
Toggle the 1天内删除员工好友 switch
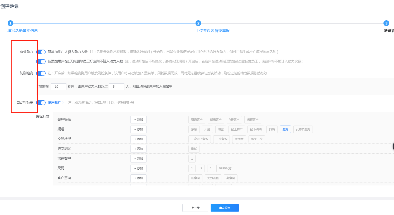[41, 61]
